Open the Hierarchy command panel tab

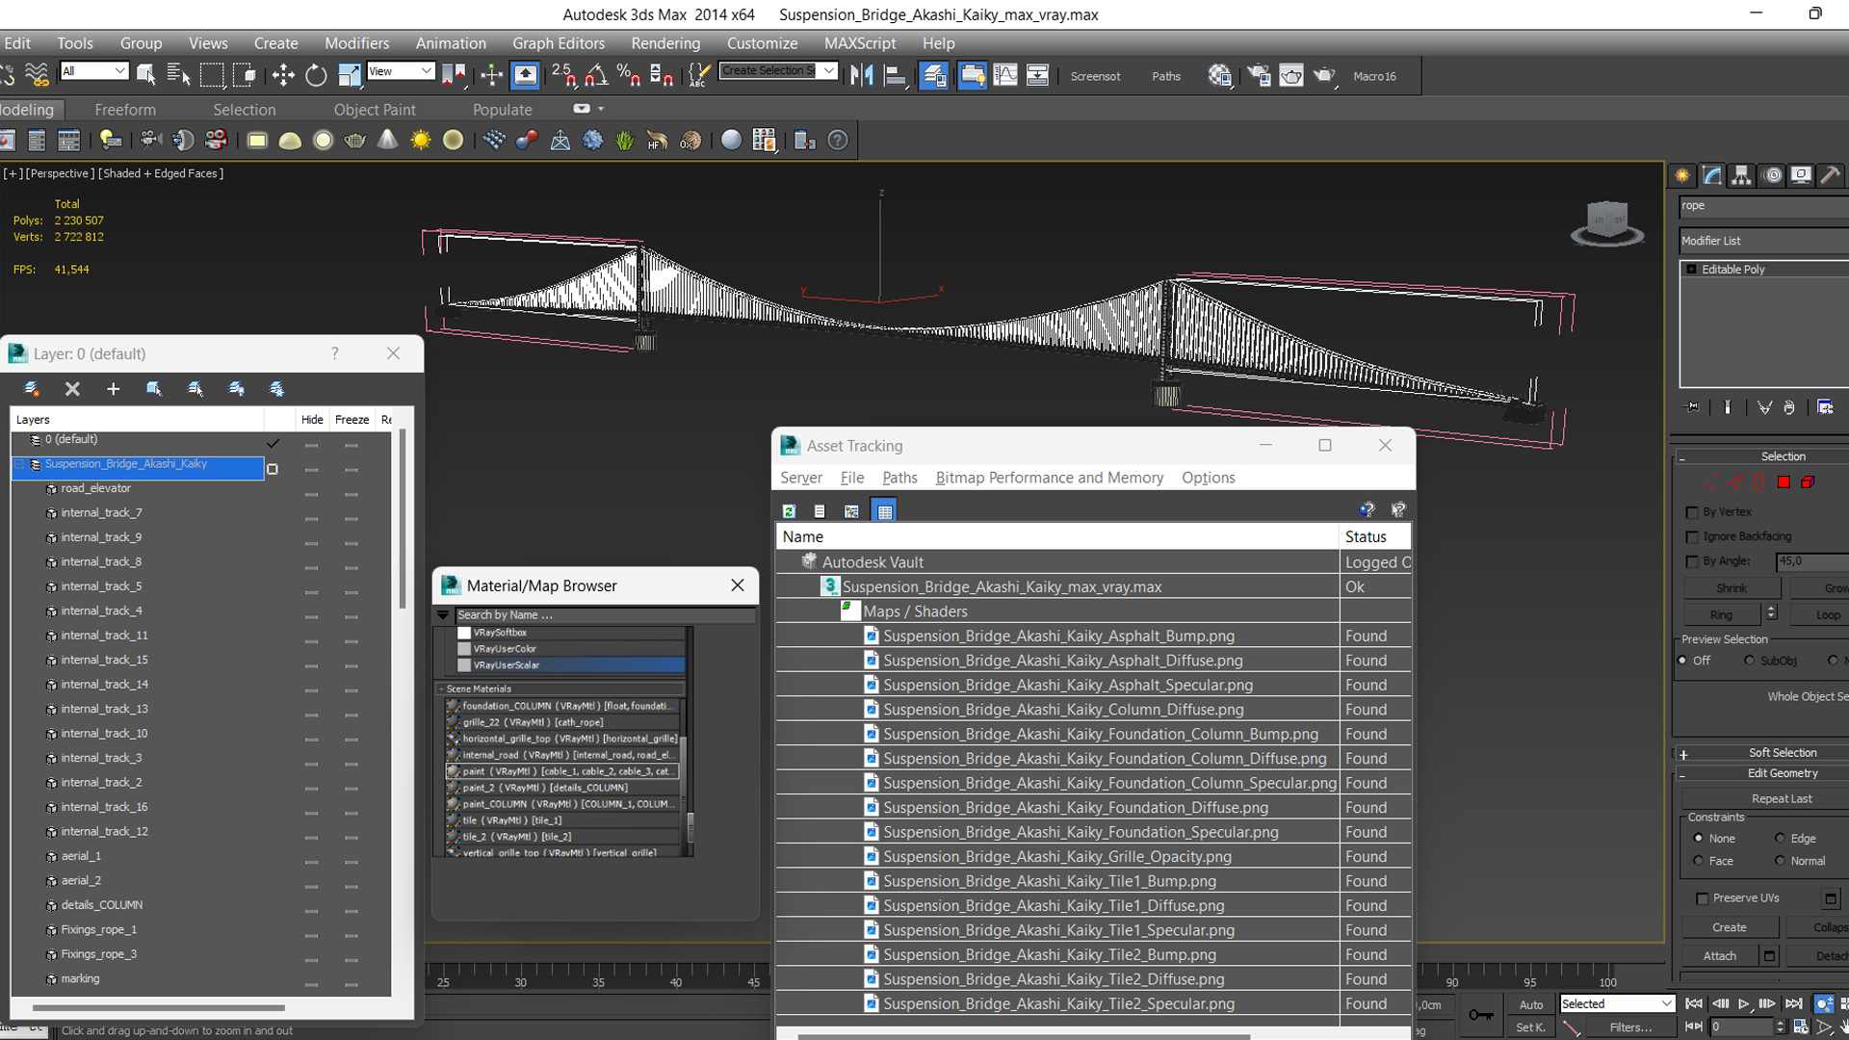pos(1741,175)
